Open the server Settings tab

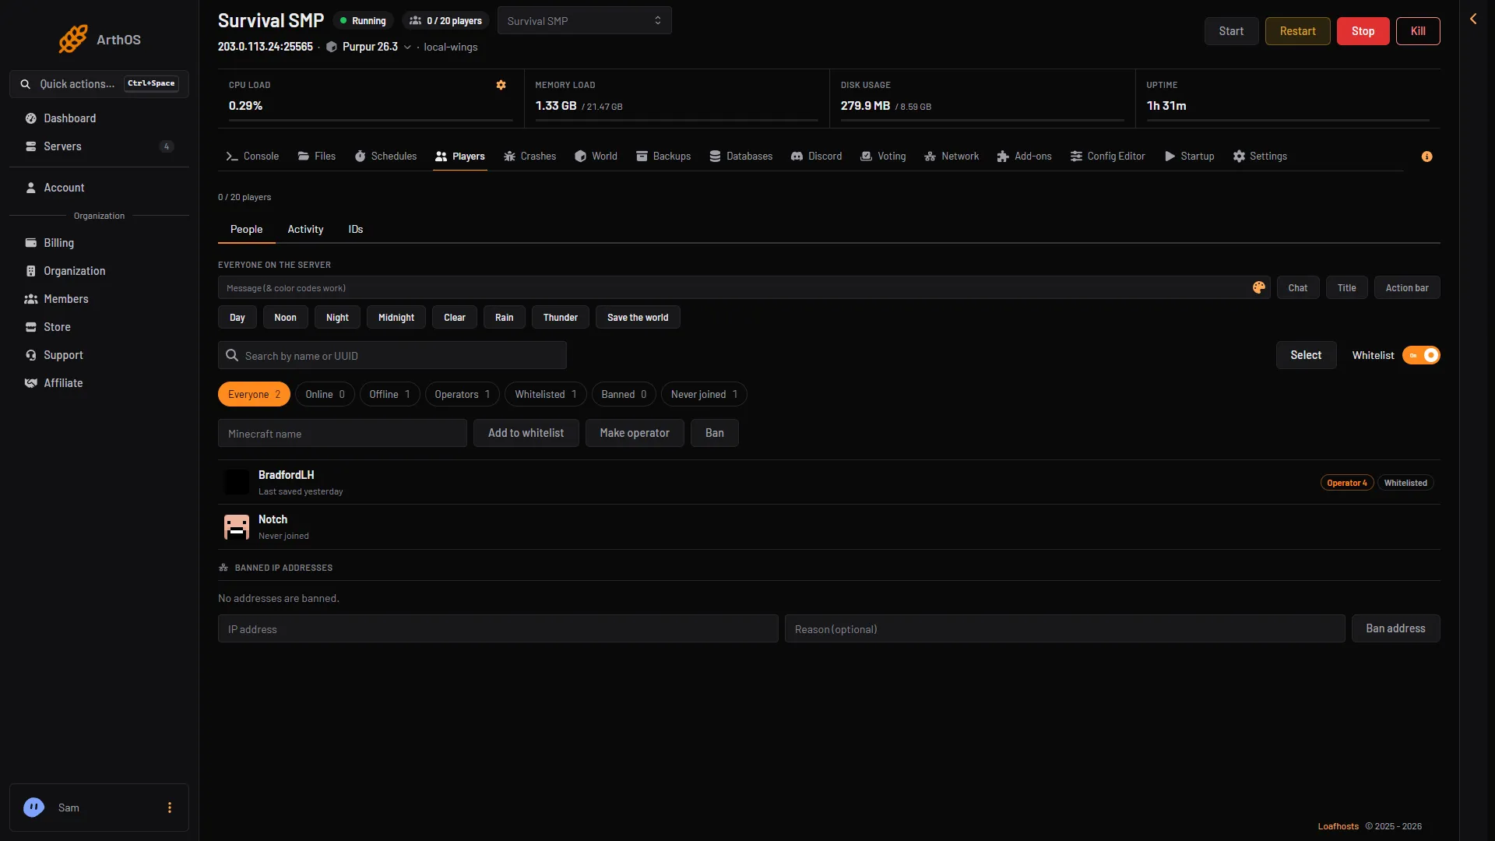(x=1260, y=157)
